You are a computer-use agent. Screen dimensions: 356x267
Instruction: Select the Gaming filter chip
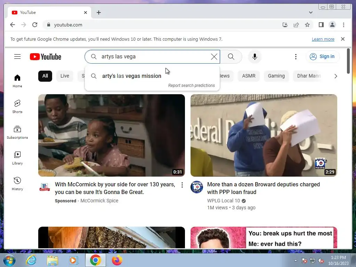pos(276,76)
